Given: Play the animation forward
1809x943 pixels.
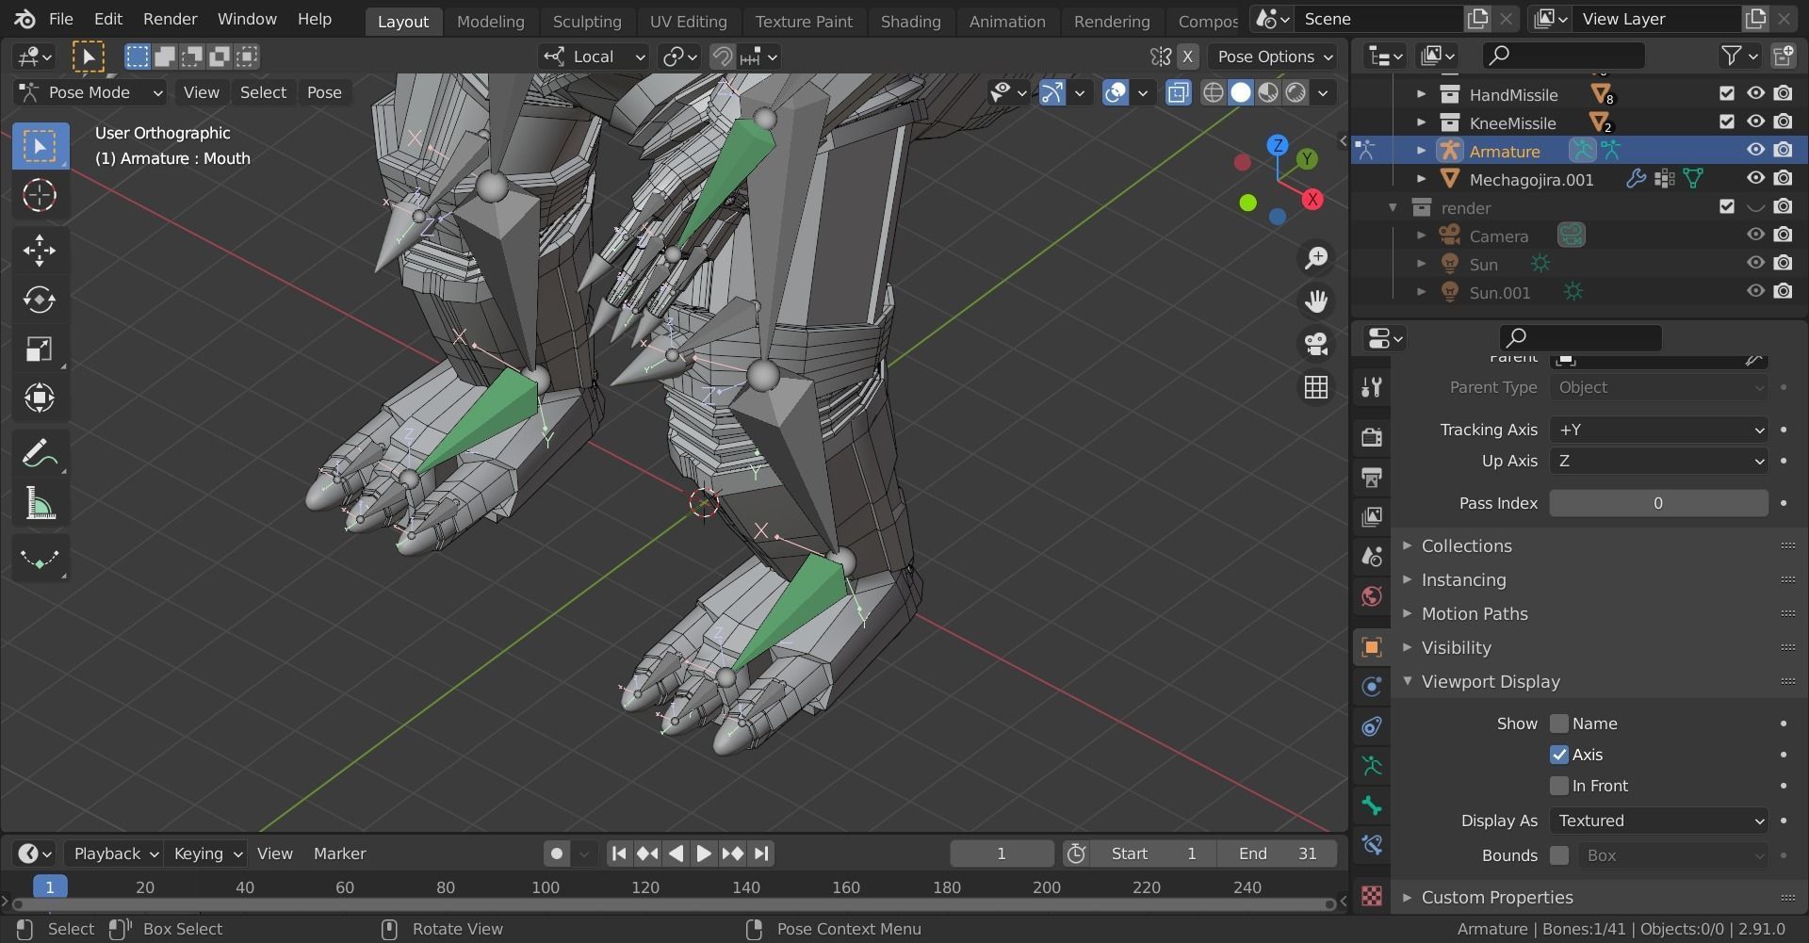Looking at the screenshot, I should pos(704,854).
